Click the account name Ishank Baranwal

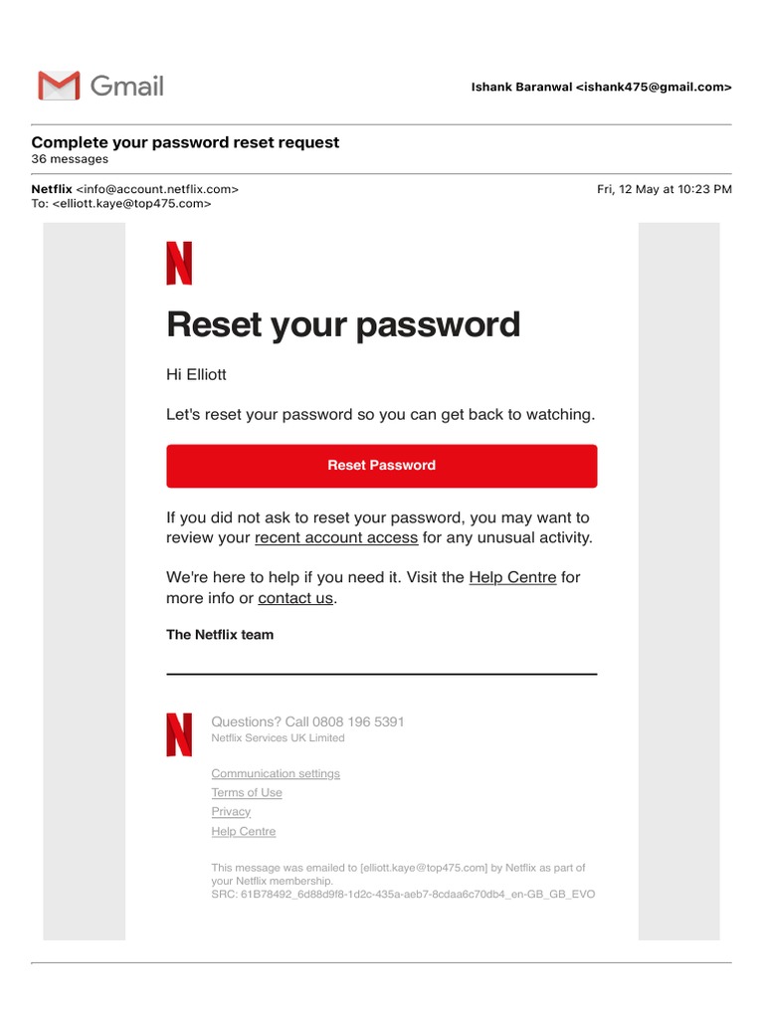(x=521, y=88)
